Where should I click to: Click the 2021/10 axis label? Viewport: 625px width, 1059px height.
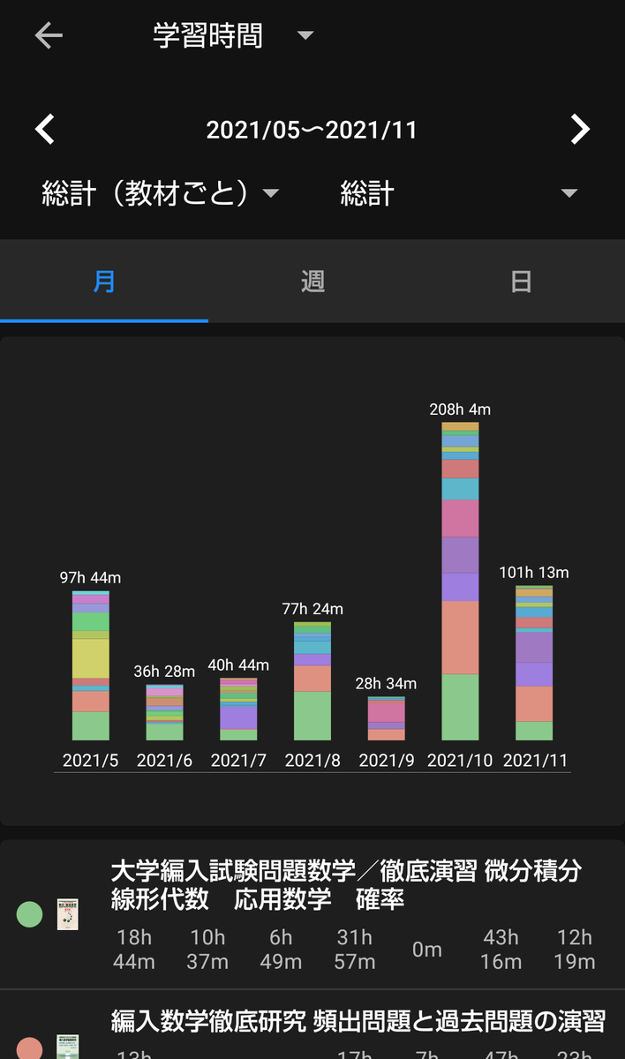(460, 761)
